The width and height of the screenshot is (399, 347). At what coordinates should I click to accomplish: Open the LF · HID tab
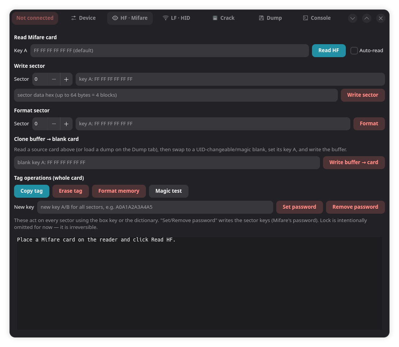pyautogui.click(x=176, y=18)
